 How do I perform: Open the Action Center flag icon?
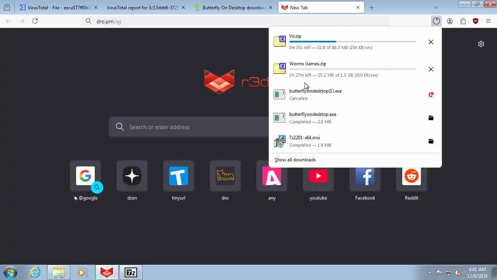click(439, 273)
